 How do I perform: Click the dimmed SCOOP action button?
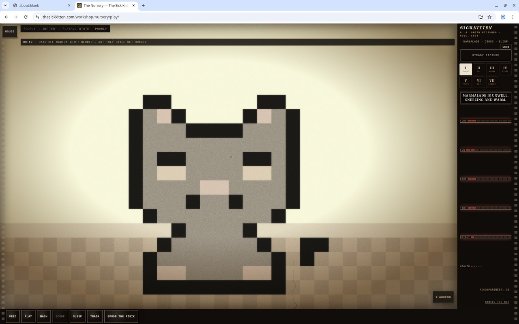click(60, 316)
